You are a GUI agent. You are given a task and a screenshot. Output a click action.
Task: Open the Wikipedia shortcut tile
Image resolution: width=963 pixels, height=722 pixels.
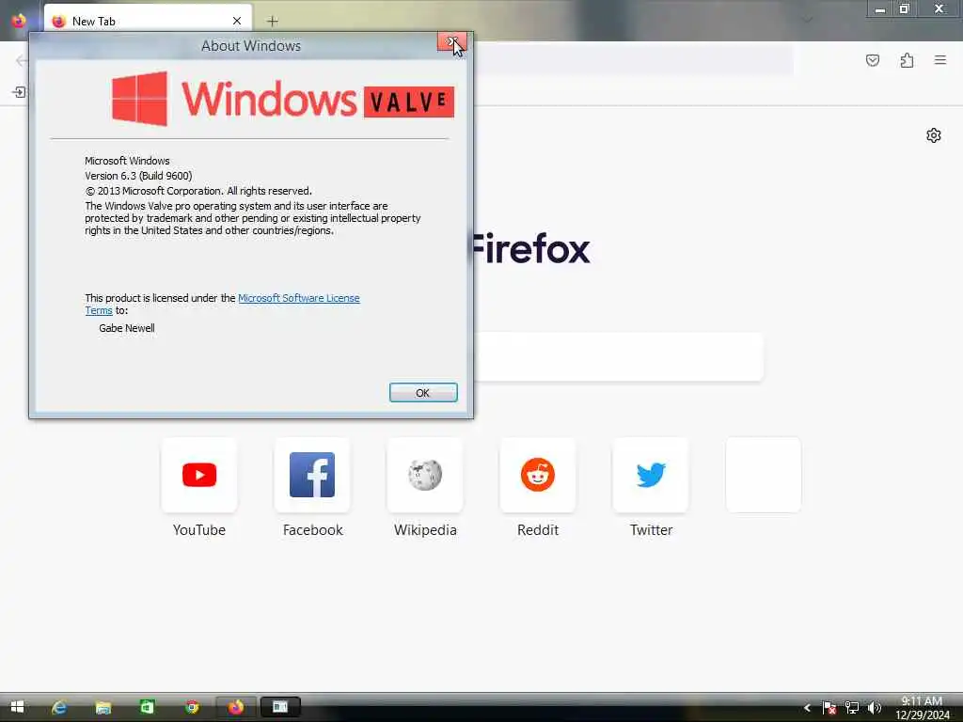(425, 475)
